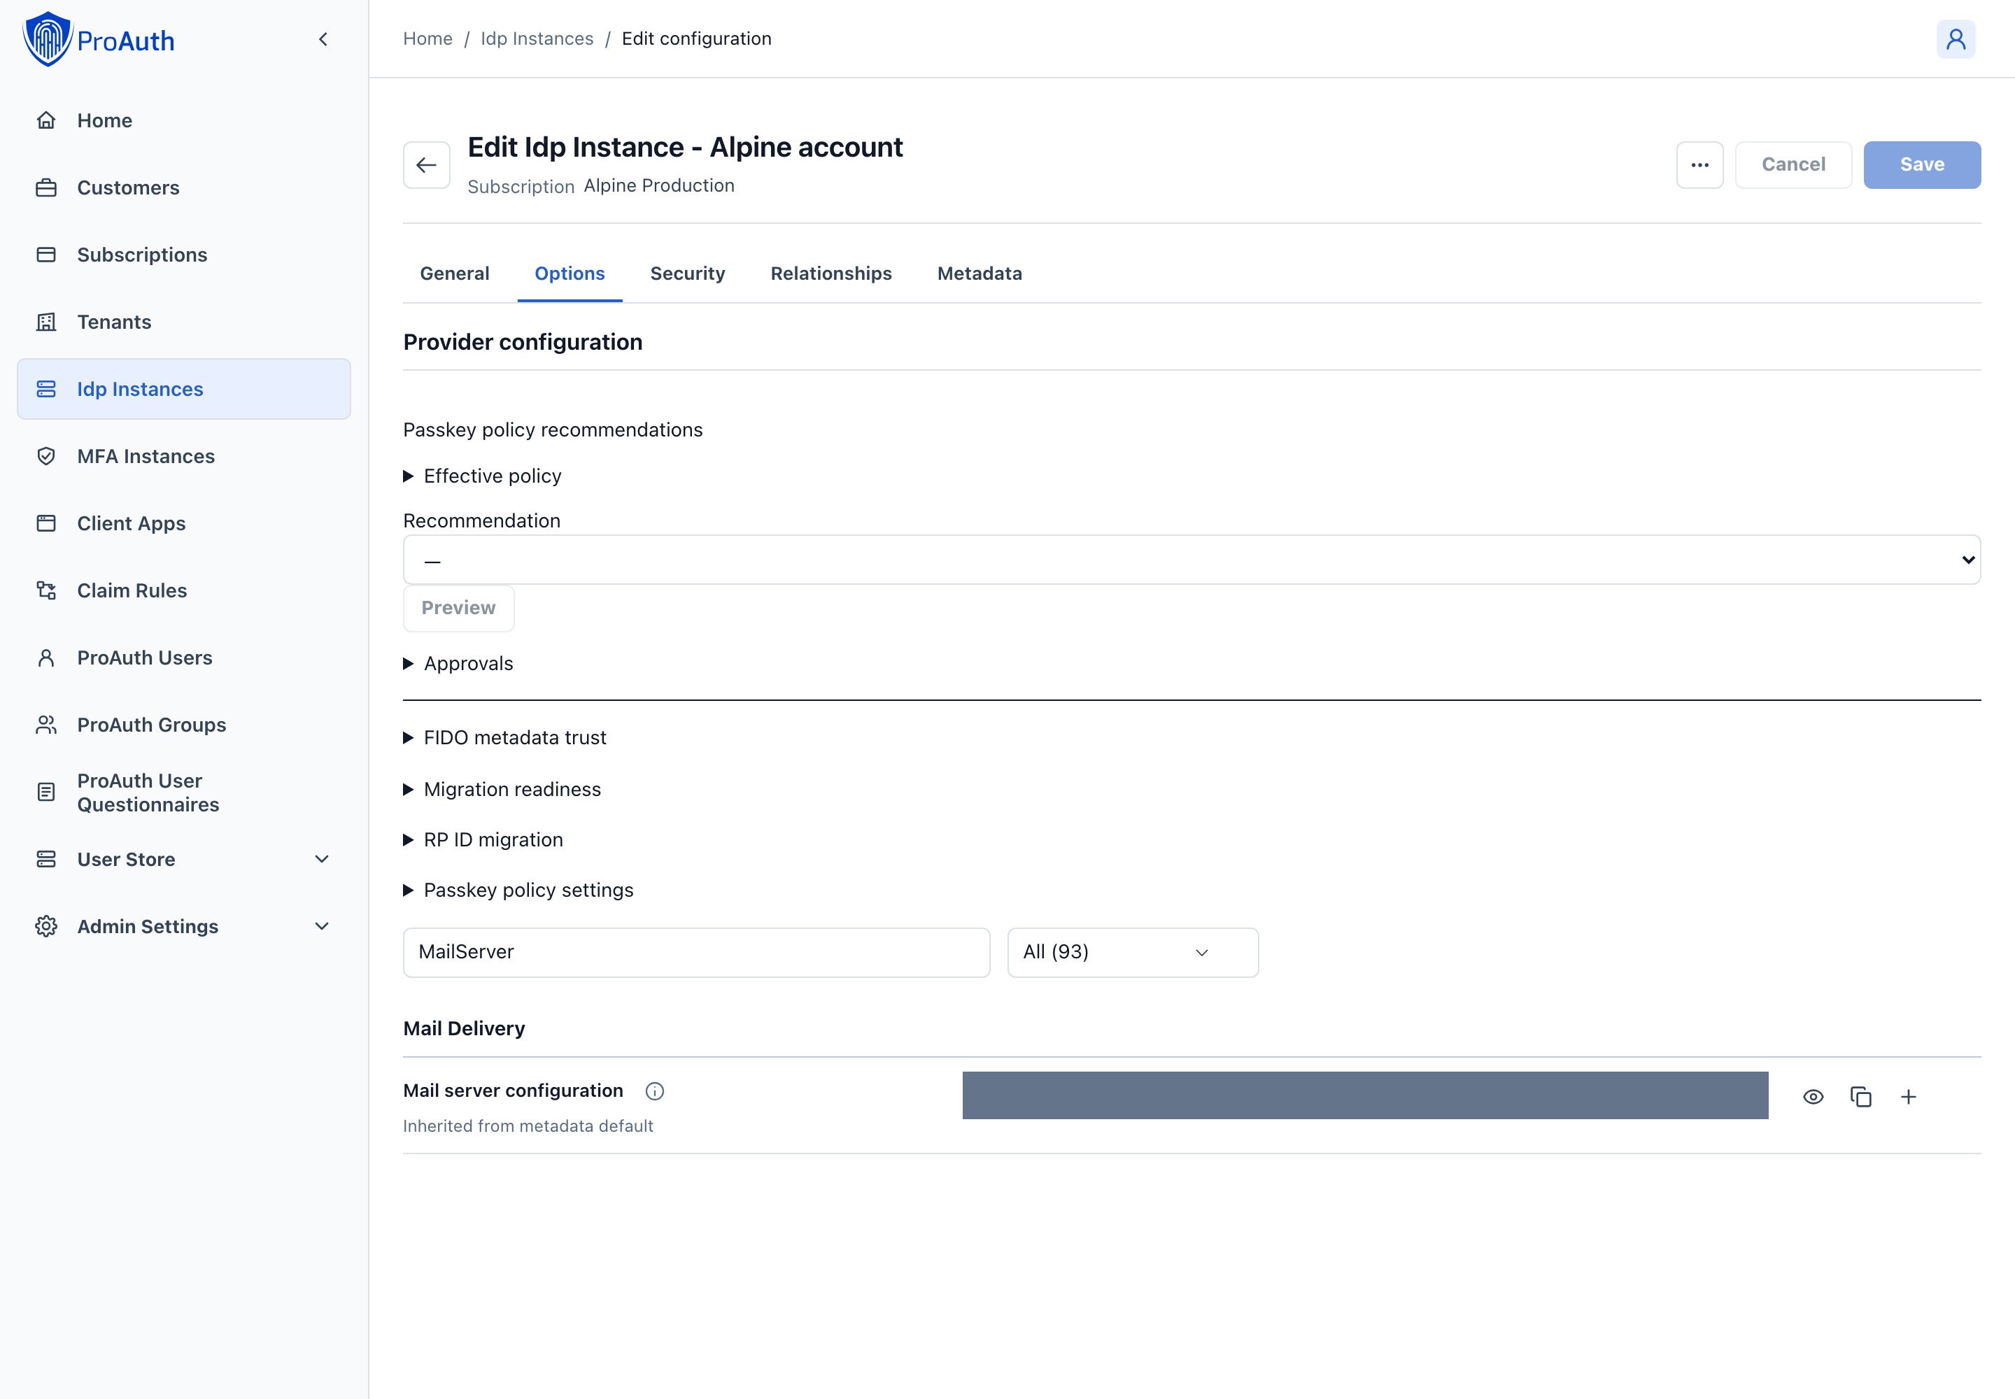Image resolution: width=2015 pixels, height=1399 pixels.
Task: Expand Migration readiness
Action: click(x=502, y=790)
